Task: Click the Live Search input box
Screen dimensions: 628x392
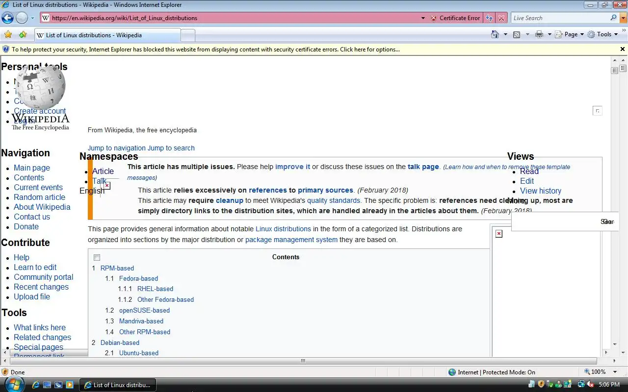Action: pyautogui.click(x=560, y=18)
